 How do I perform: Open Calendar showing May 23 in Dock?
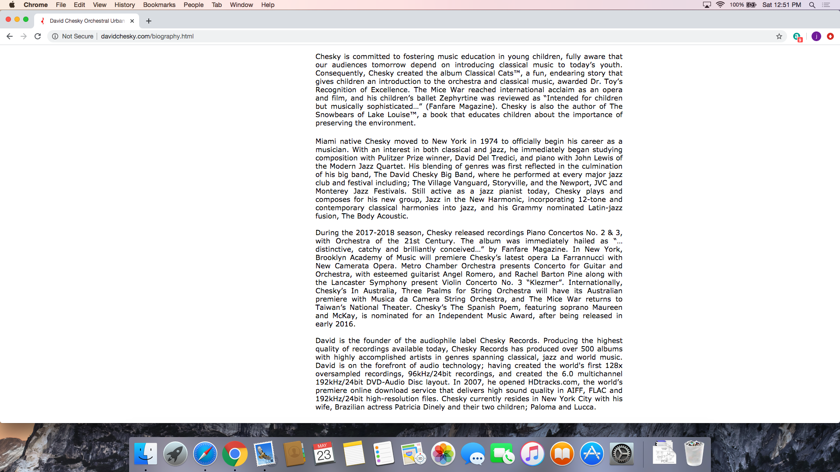(x=324, y=454)
